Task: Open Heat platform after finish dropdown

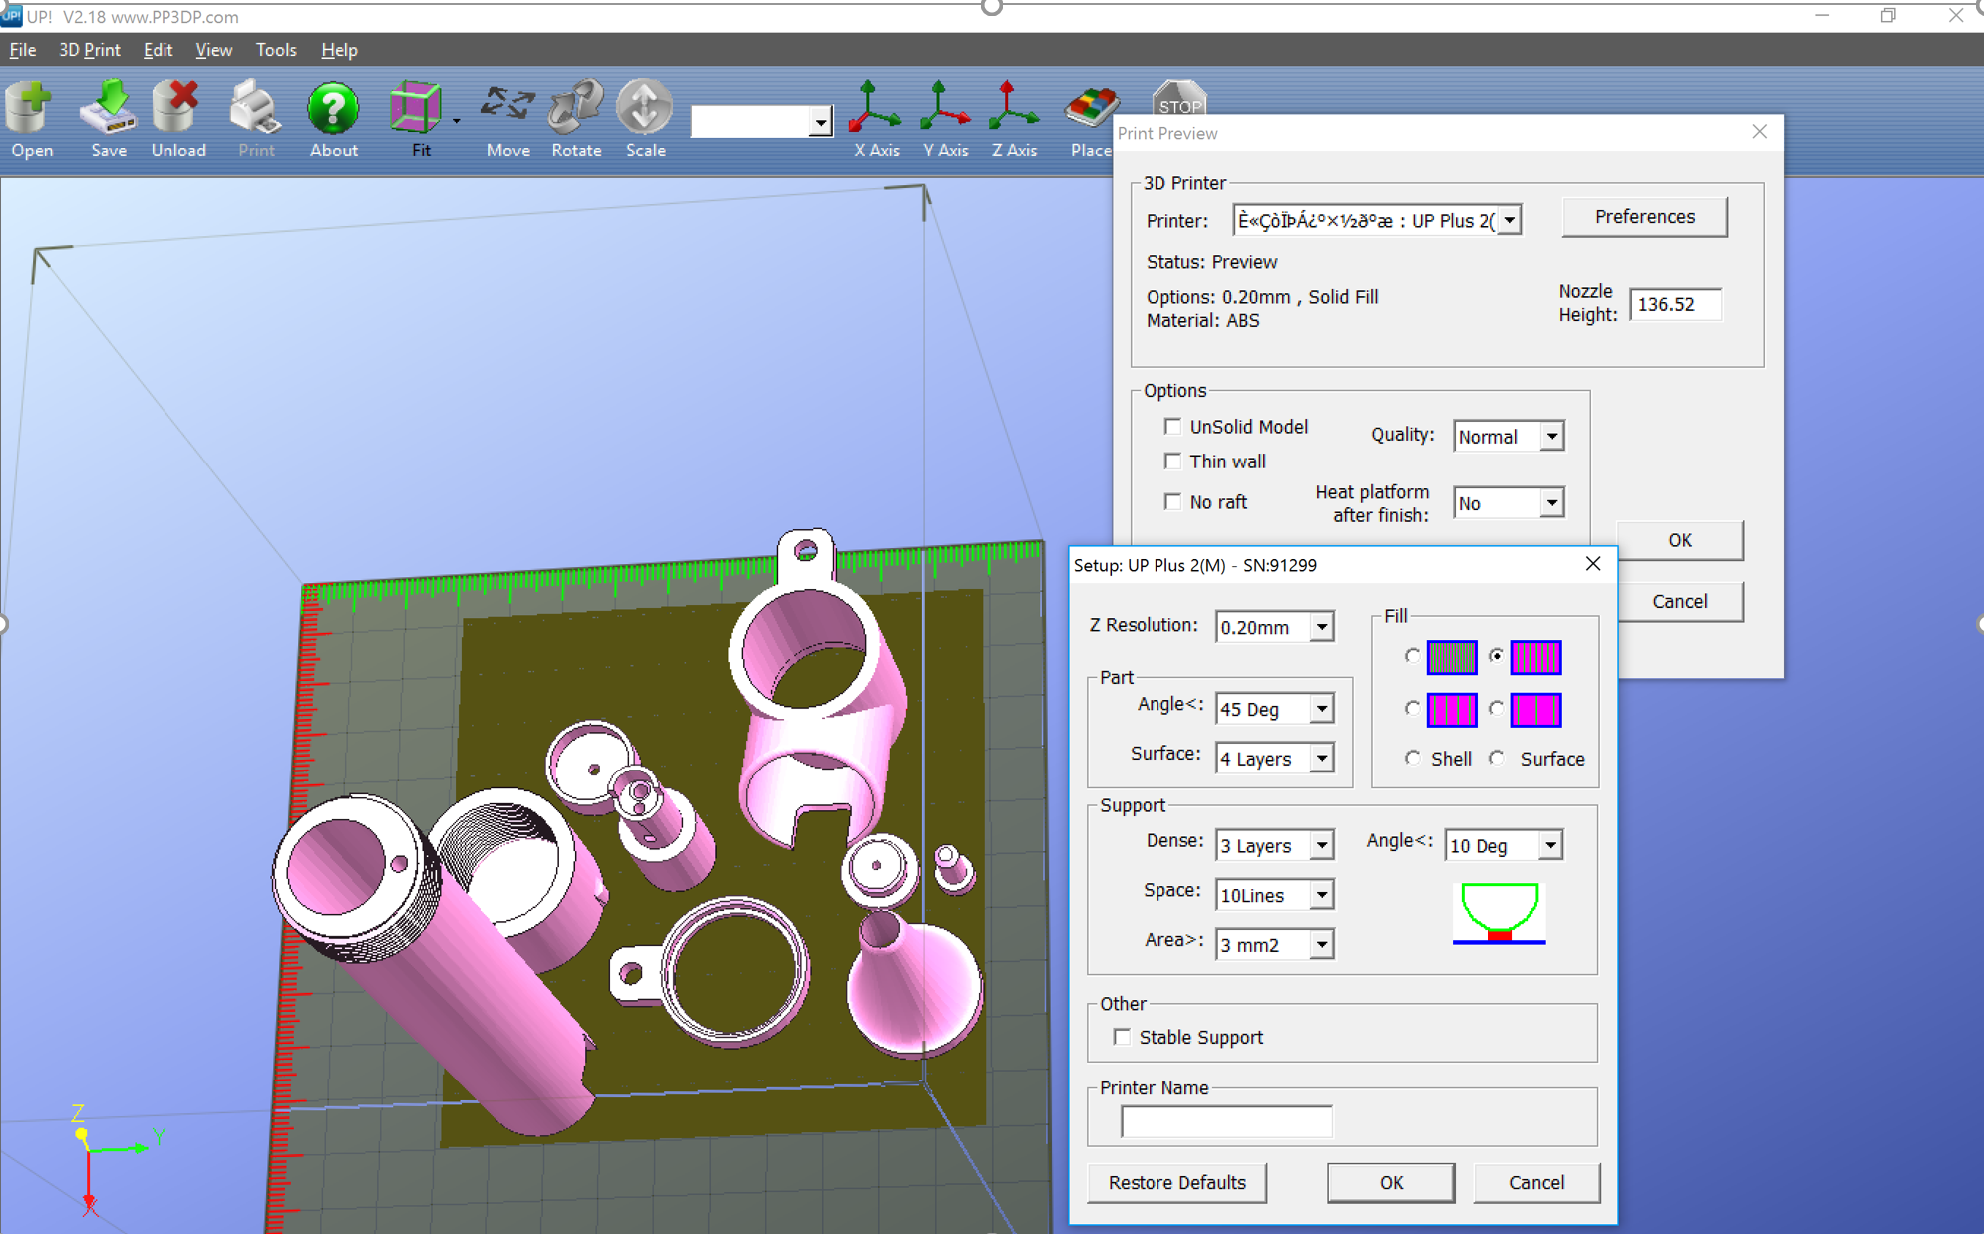Action: (1551, 503)
